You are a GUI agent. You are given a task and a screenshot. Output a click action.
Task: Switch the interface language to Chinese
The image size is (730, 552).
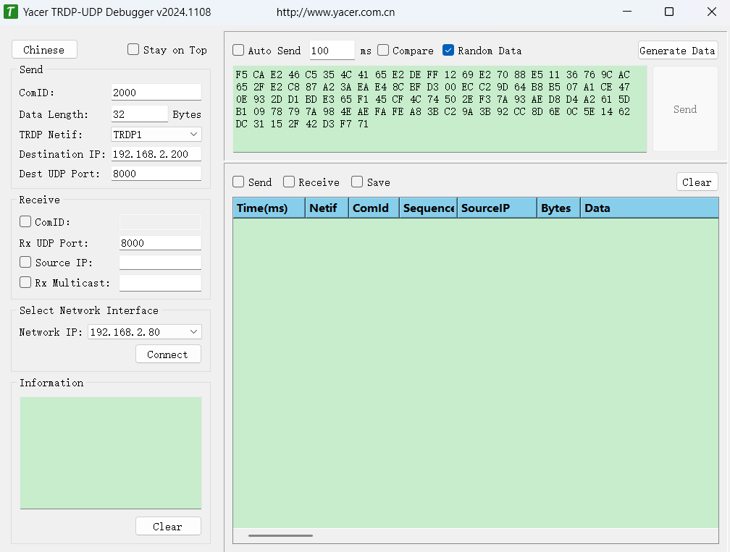44,49
